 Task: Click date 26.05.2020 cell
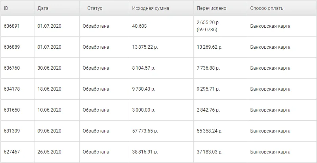coord(49,152)
